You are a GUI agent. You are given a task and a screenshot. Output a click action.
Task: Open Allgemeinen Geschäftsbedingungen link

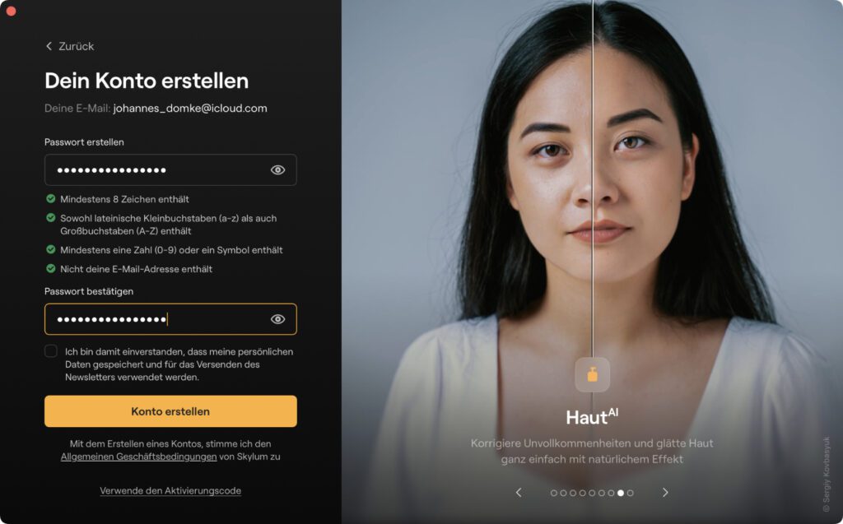pyautogui.click(x=138, y=457)
